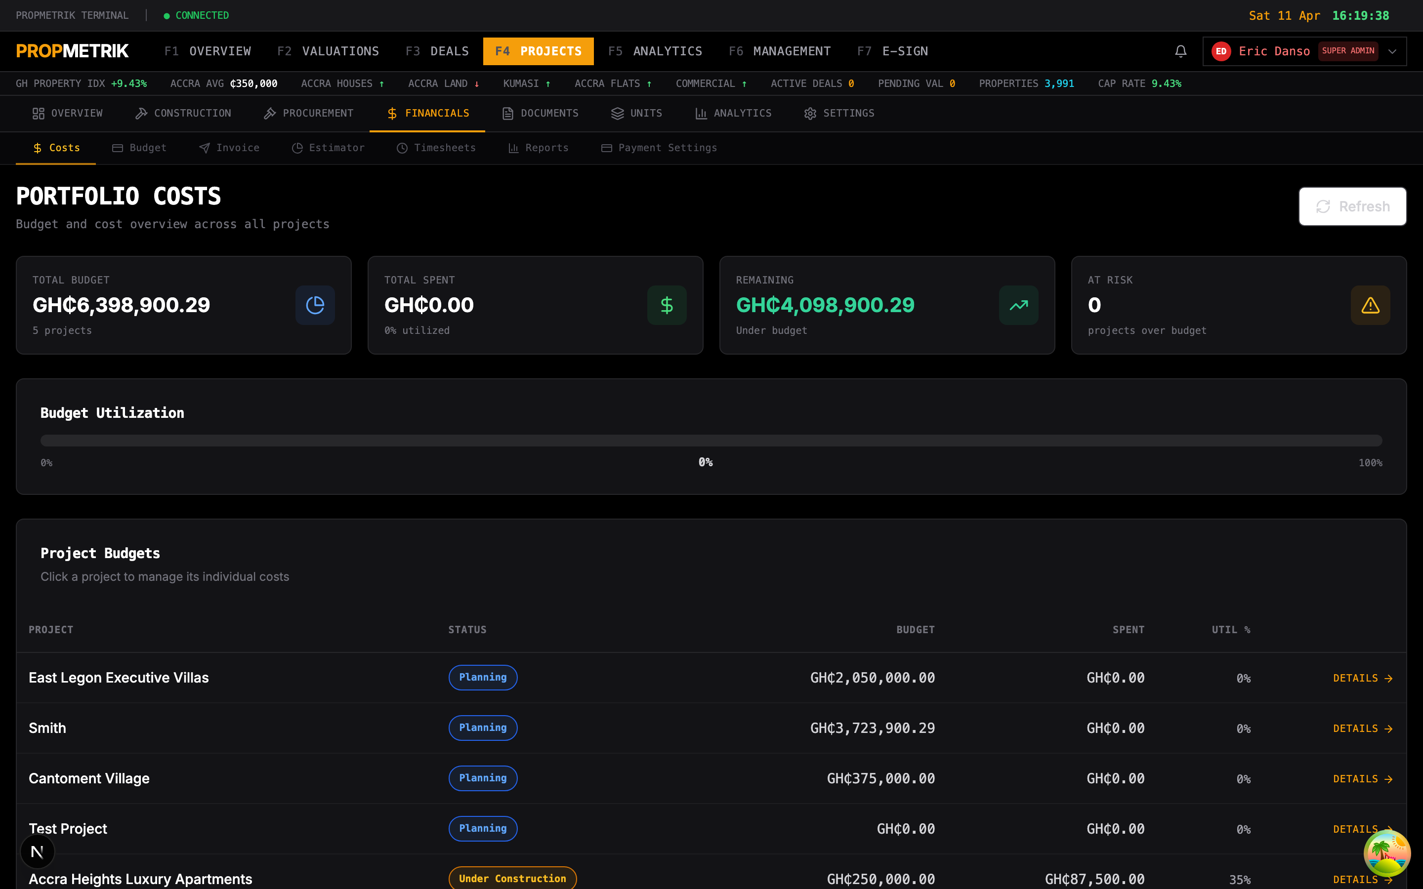The width and height of the screenshot is (1423, 889).
Task: Click the Refresh button
Action: (x=1352, y=206)
